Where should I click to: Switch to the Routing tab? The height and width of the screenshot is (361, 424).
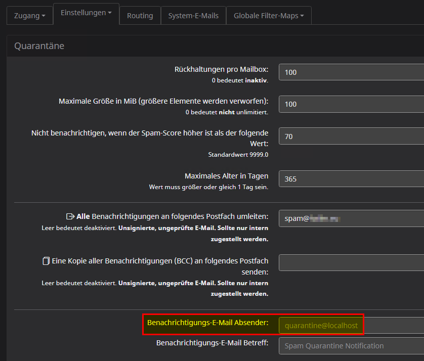[x=140, y=16]
